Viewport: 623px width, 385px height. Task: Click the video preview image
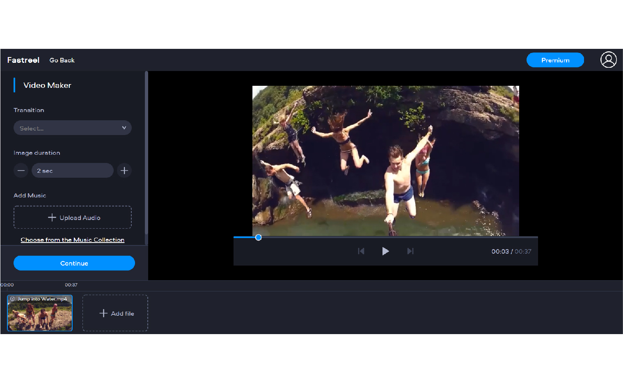(385, 160)
